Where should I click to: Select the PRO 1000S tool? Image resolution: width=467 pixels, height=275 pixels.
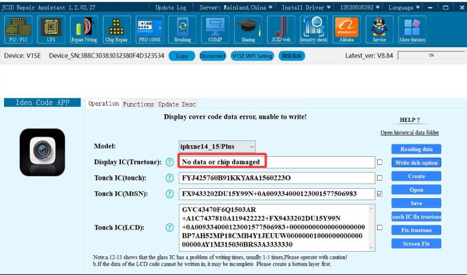click(149, 30)
